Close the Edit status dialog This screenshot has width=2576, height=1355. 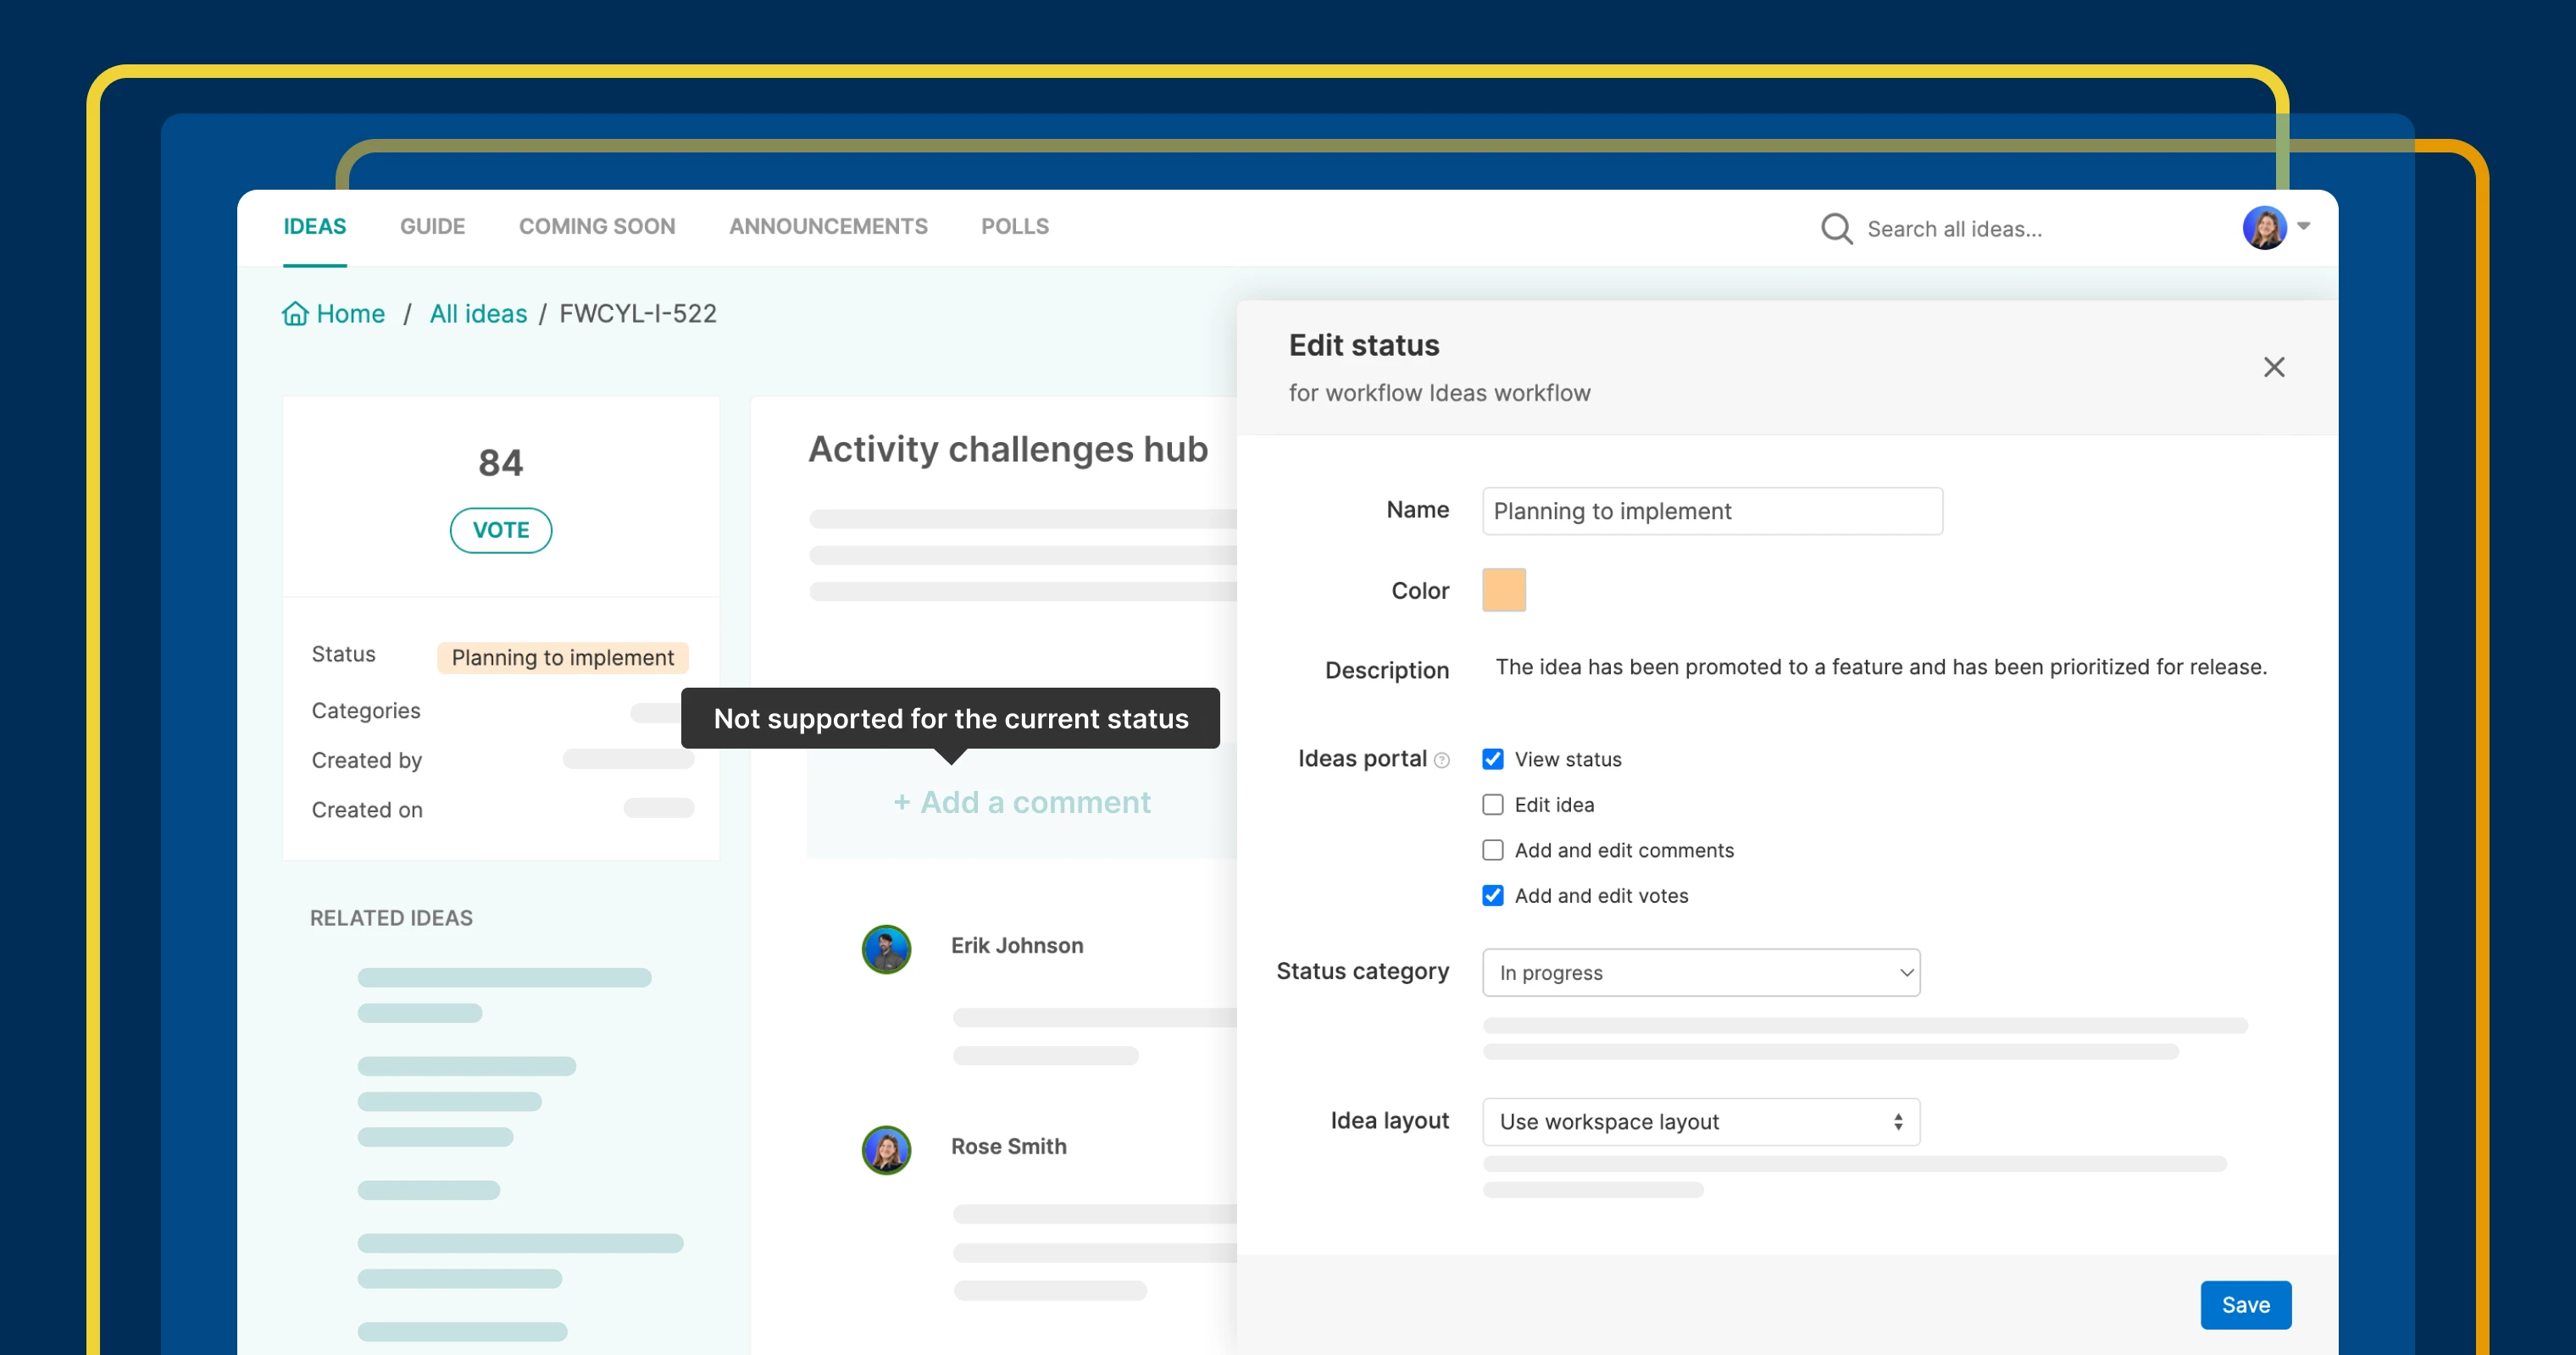(2274, 367)
